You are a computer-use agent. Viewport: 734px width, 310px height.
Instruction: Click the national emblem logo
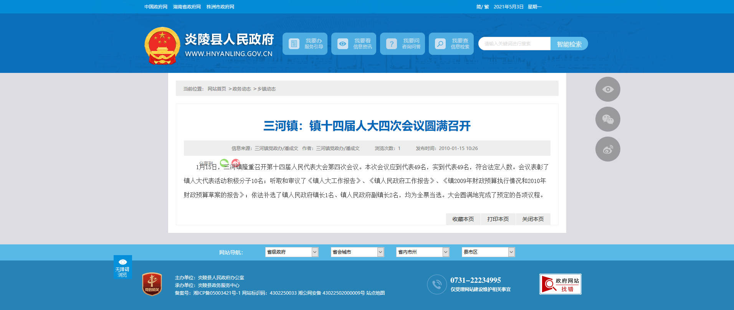162,46
